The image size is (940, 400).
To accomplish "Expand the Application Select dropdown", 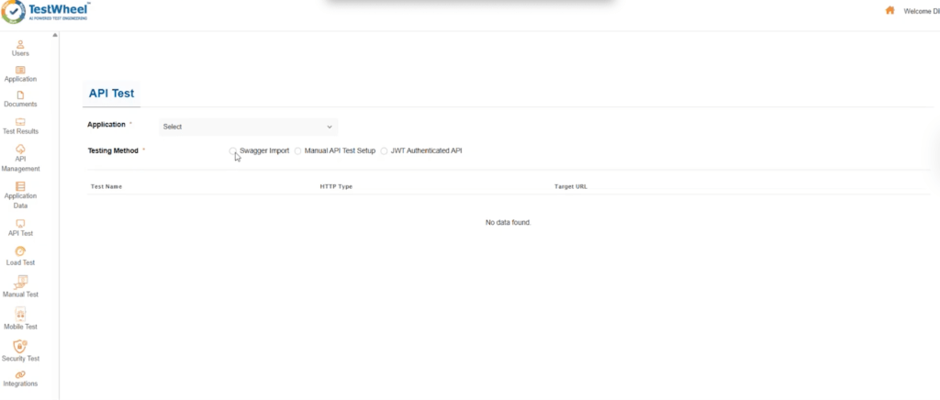I will pos(248,127).
